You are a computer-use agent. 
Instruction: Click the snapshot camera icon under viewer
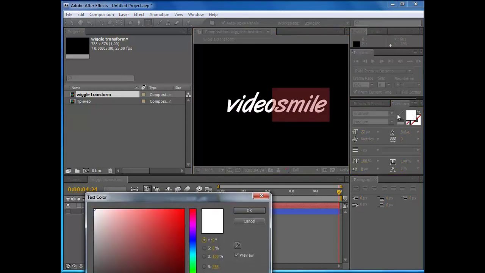(270, 170)
